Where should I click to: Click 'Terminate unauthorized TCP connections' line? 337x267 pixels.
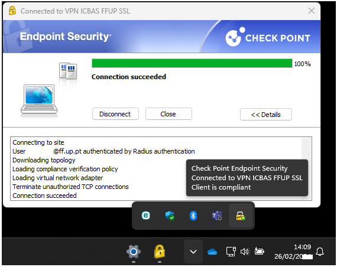click(x=70, y=187)
